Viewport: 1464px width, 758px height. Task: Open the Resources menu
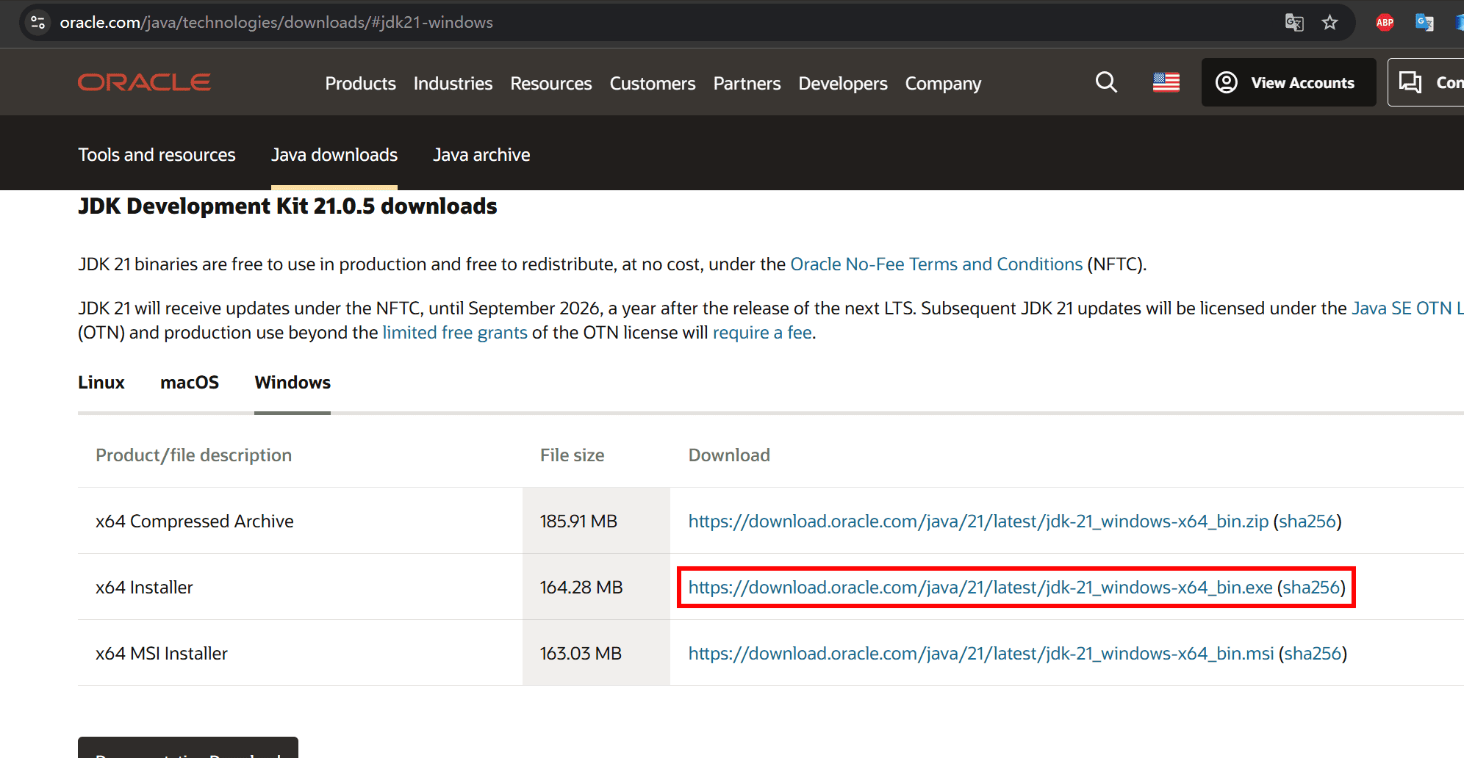(551, 84)
